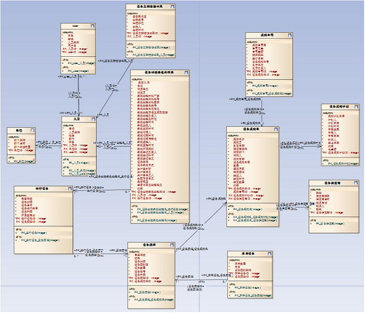Click PK_运行设备(Integer) row in 运行设备 table

click(35, 232)
